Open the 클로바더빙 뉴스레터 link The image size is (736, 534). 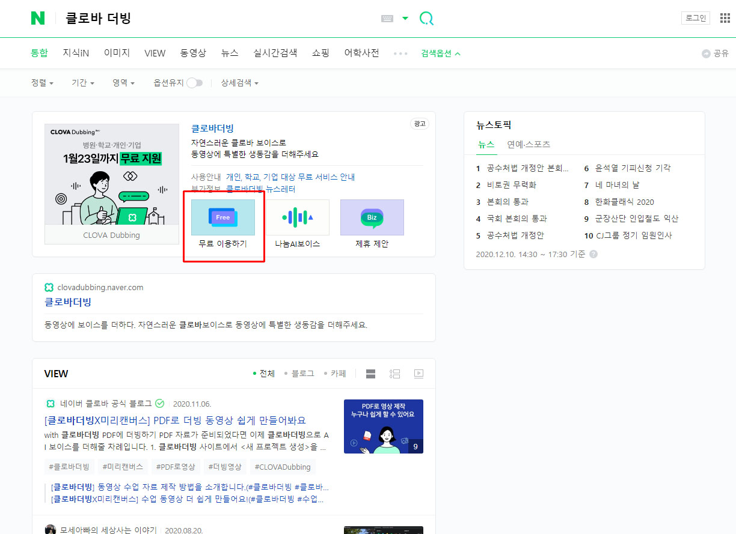(x=260, y=189)
